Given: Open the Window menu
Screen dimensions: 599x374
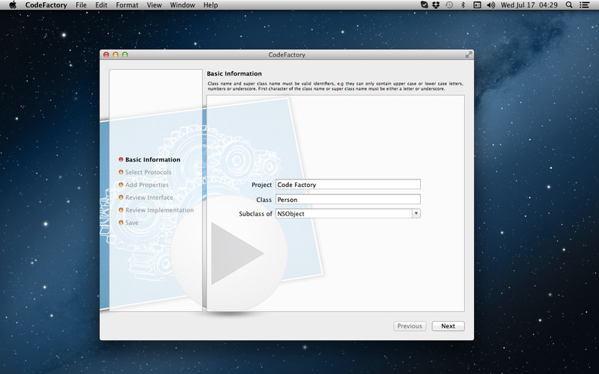Looking at the screenshot, I should [183, 5].
